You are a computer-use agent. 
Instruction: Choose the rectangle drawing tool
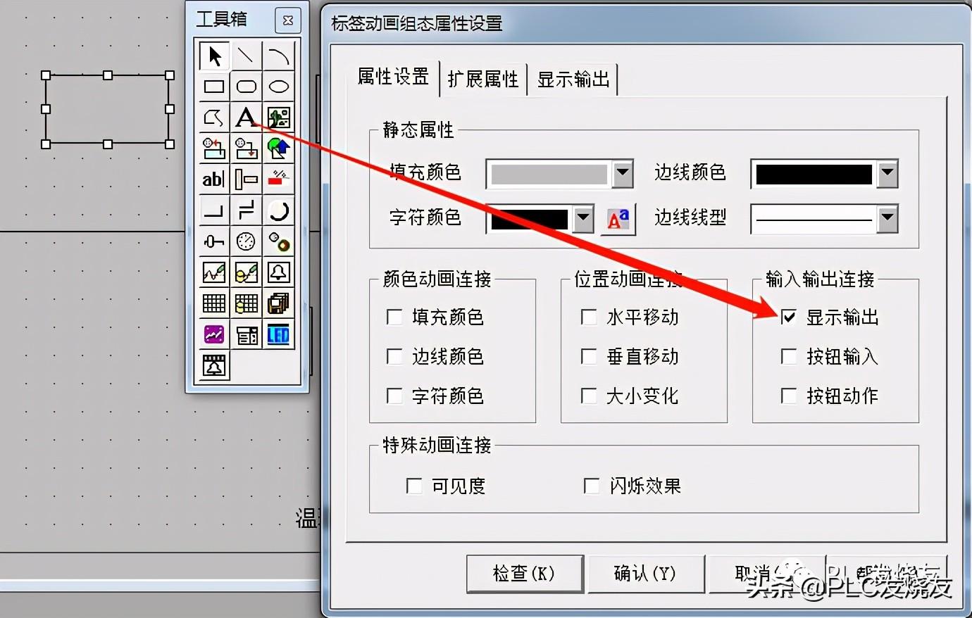214,87
